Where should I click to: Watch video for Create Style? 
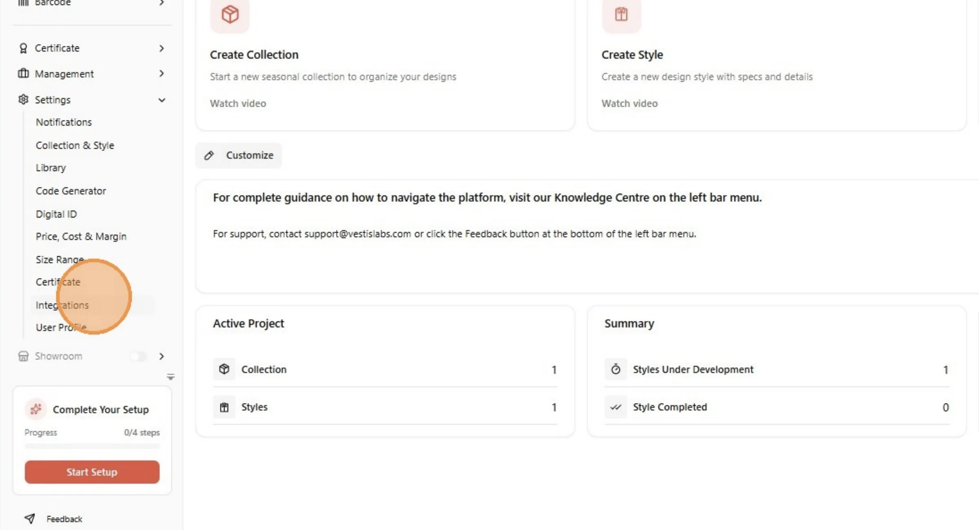click(629, 103)
